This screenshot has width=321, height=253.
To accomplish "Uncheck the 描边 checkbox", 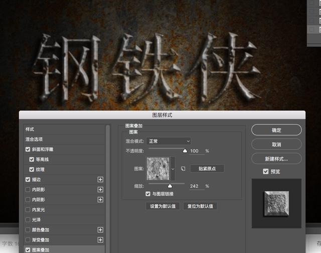I will pos(28,180).
